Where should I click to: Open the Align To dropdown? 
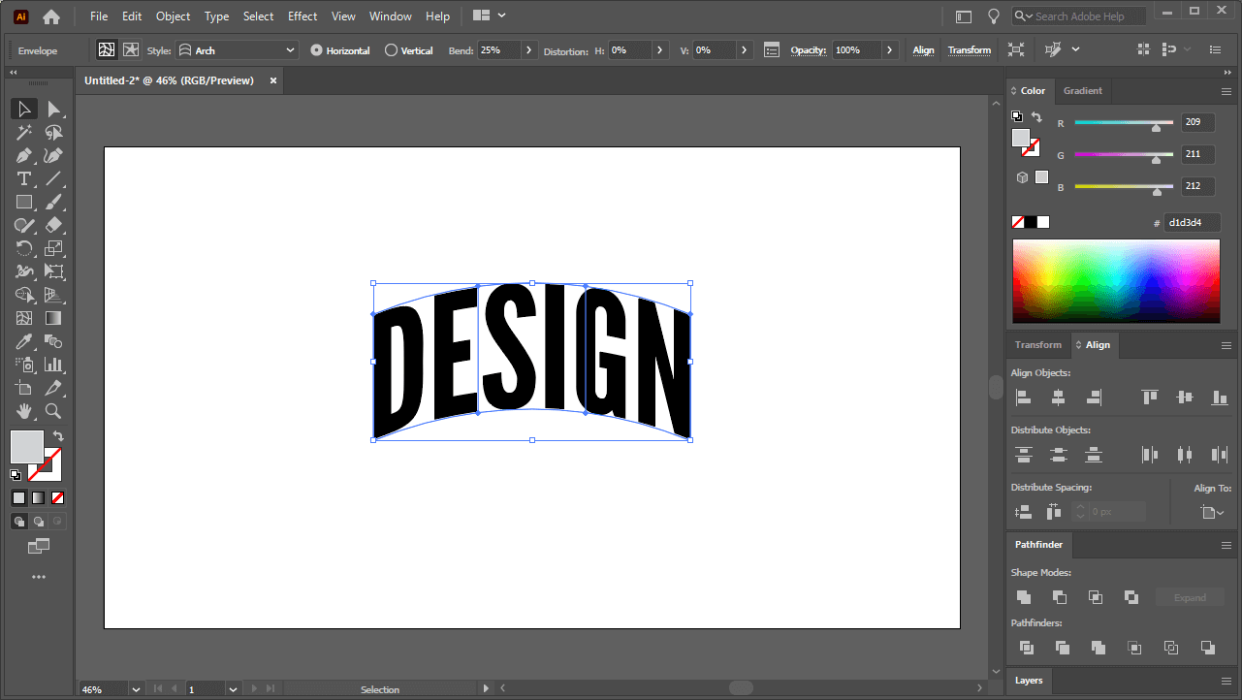click(1212, 512)
